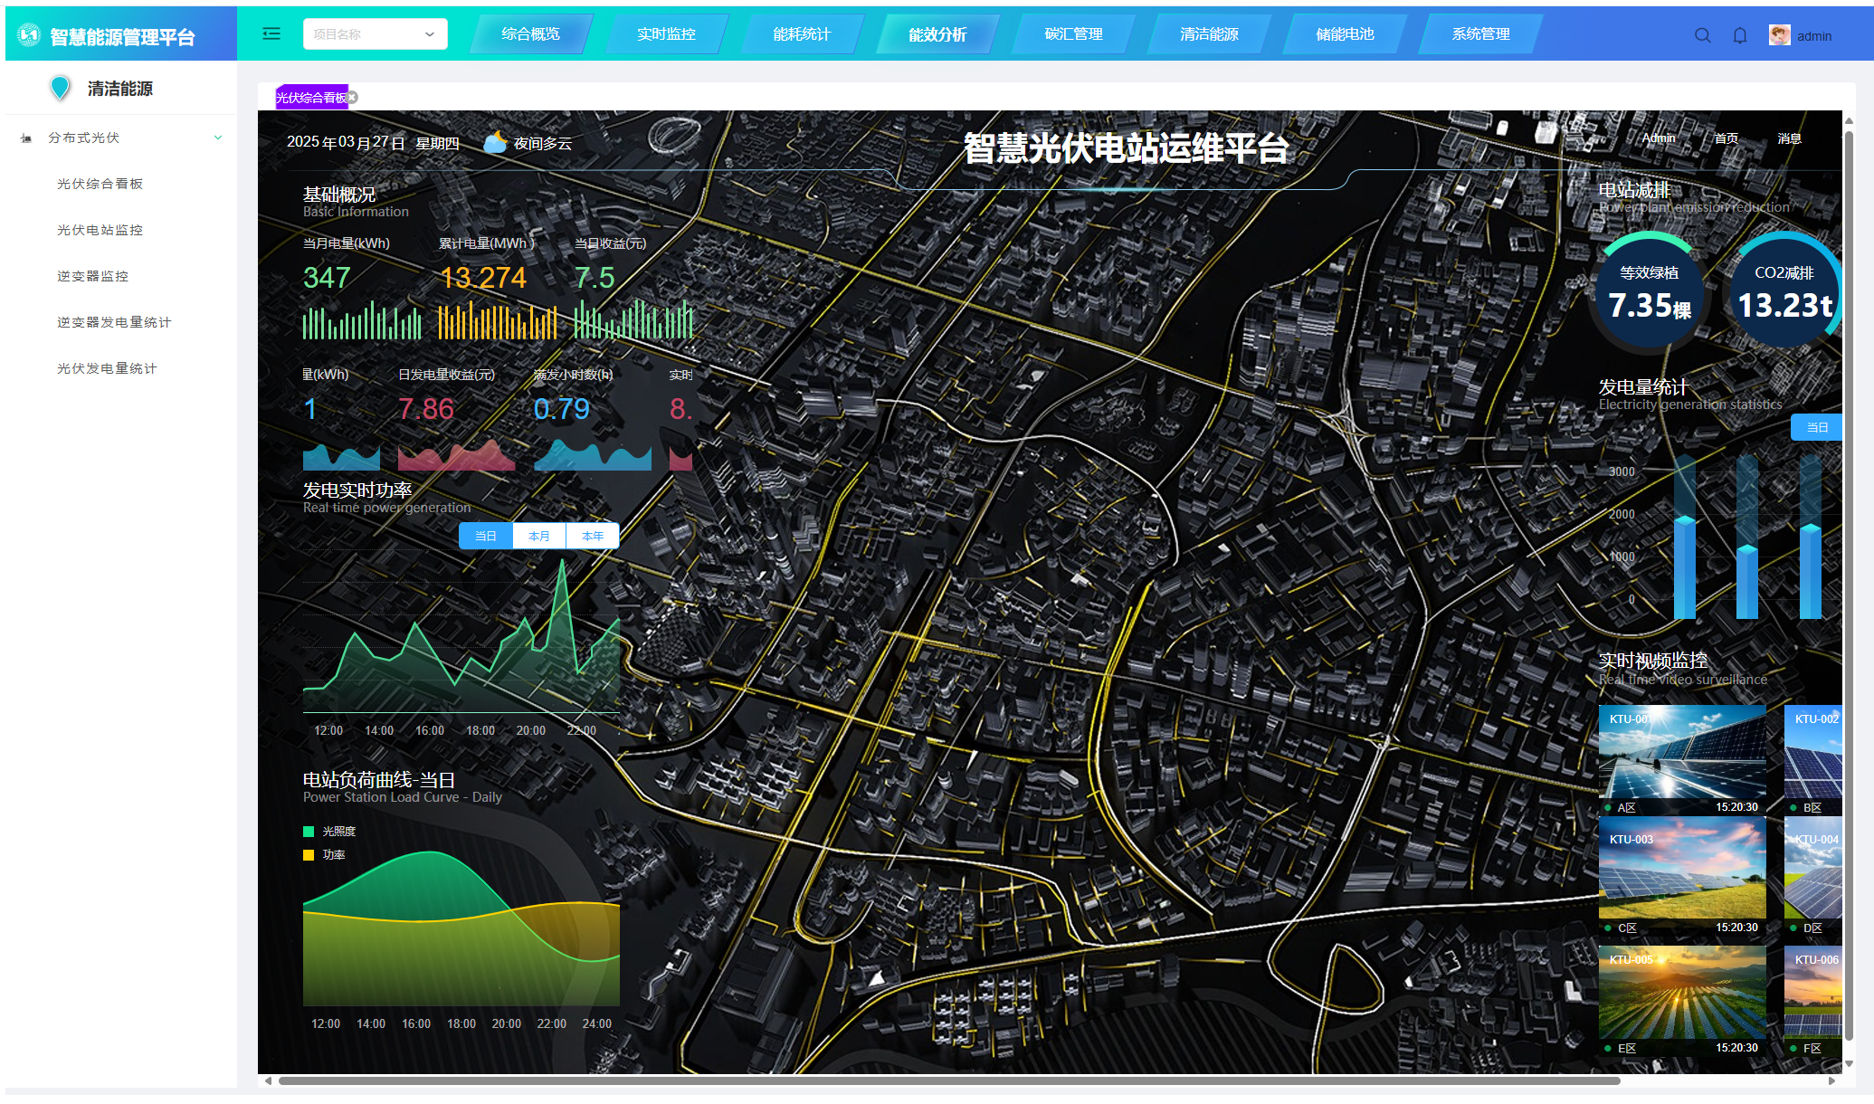Screen dimensions: 1874x1104
Task: Switch real-time power chart to 本月
Action: (x=539, y=536)
